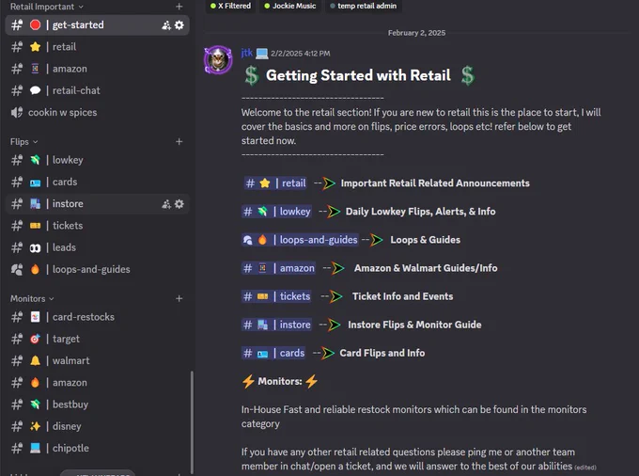Click the temp retail admin role tag

363,6
